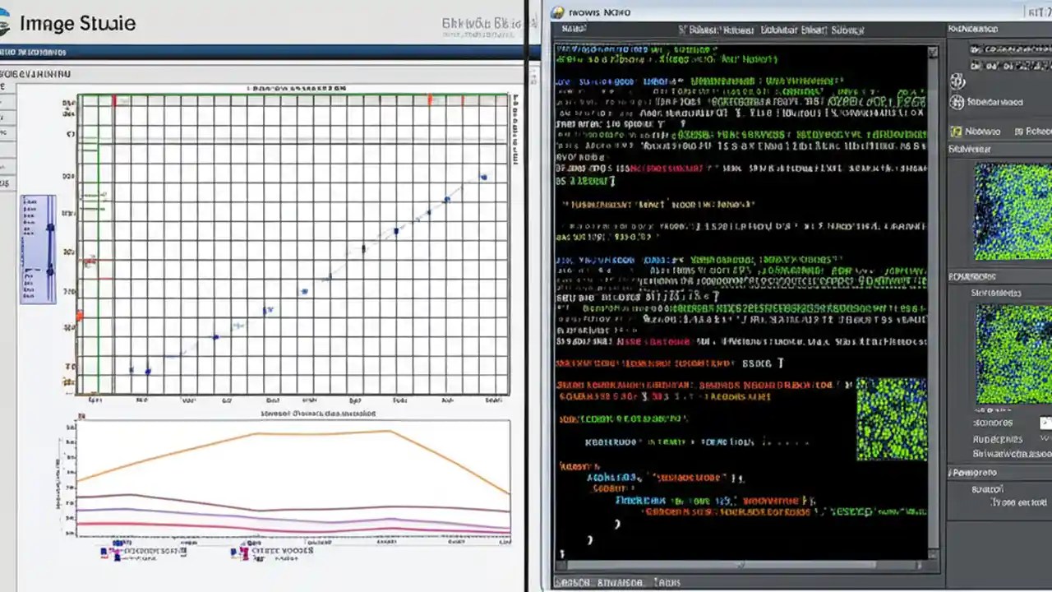
Task: Select the spherical tool icon in the right panel
Action: [957, 101]
